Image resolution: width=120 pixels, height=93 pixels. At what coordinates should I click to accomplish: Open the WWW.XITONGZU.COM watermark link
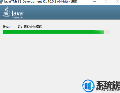[x=108, y=90]
